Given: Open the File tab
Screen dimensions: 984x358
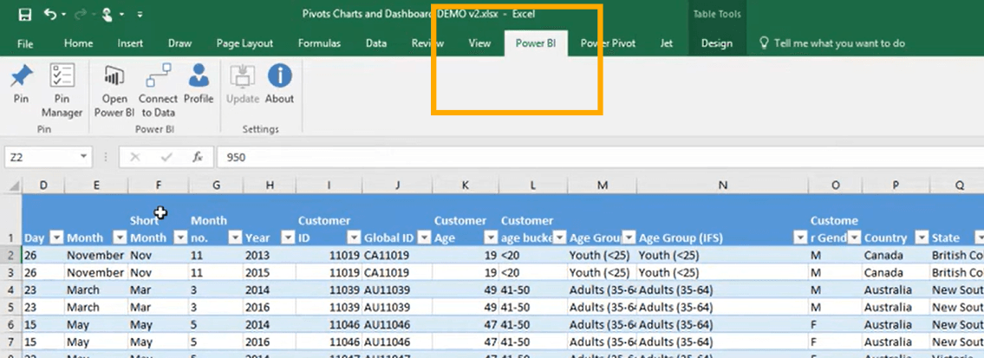Looking at the screenshot, I should [25, 43].
